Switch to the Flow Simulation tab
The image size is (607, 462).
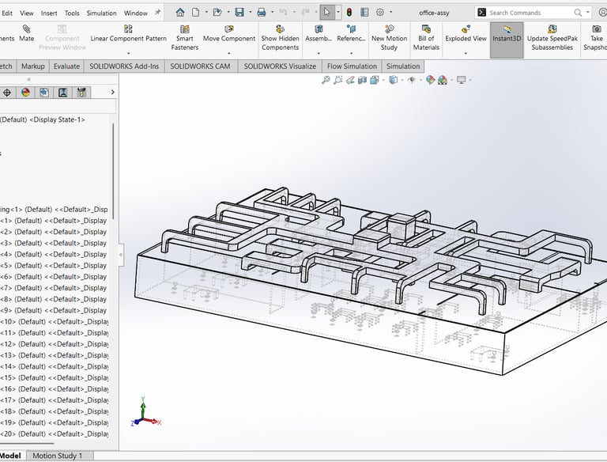tap(351, 66)
